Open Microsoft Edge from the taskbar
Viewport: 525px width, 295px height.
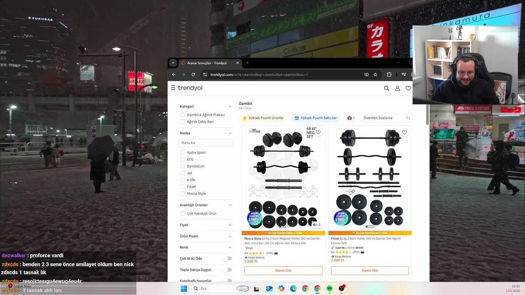pos(293,288)
